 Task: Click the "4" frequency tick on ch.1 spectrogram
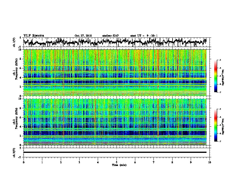[21, 78]
